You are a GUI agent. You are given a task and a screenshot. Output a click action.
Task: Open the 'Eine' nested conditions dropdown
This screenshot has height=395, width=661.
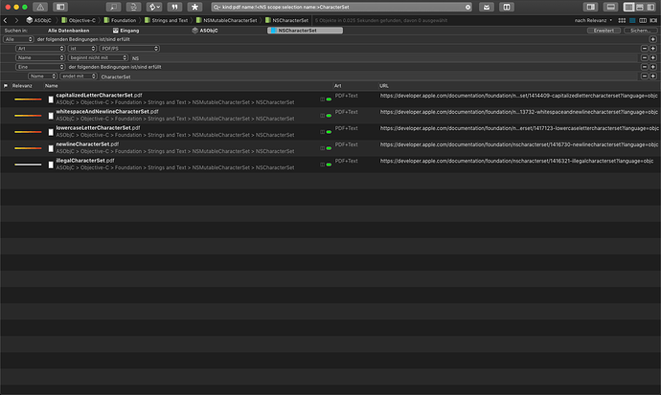pos(40,67)
